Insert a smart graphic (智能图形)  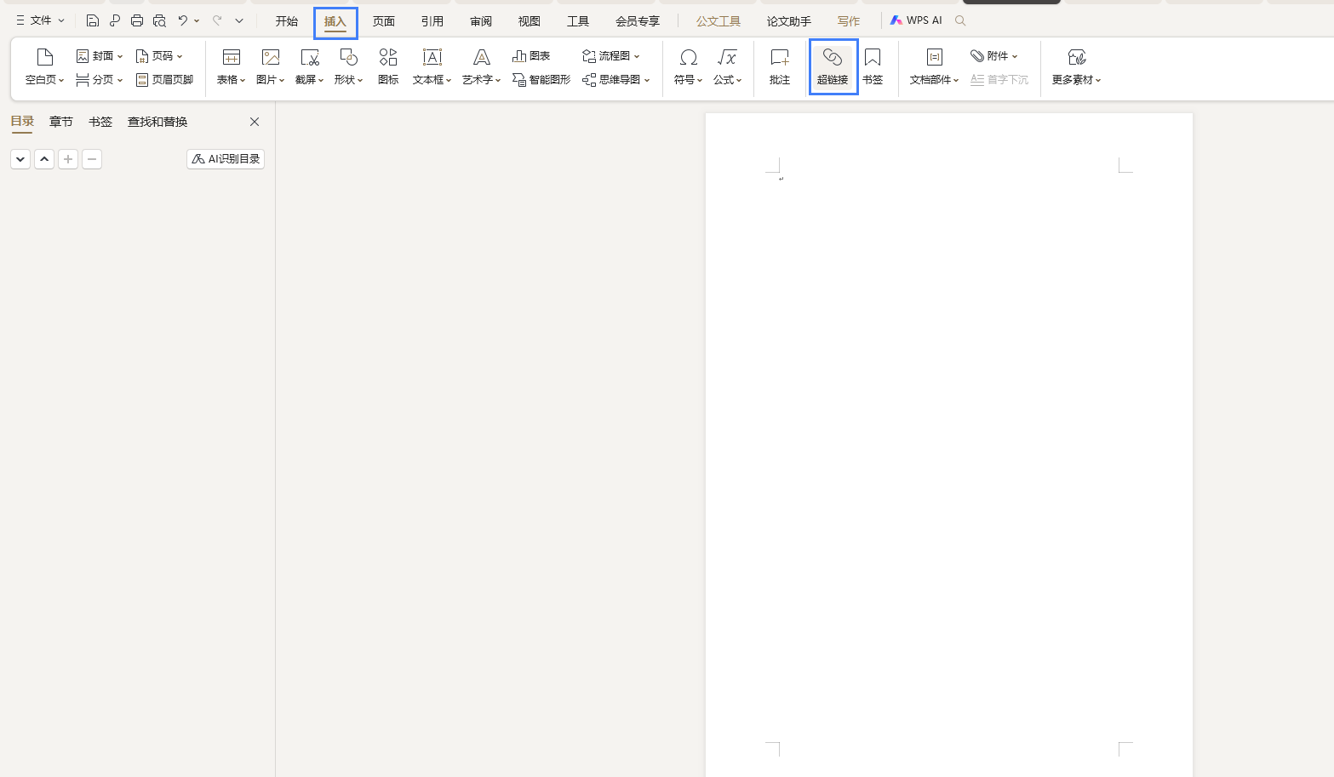click(541, 80)
